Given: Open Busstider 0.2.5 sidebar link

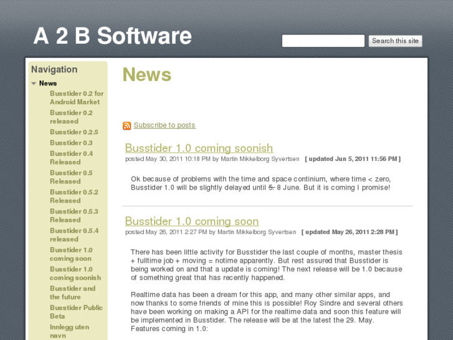Looking at the screenshot, I should (74, 132).
